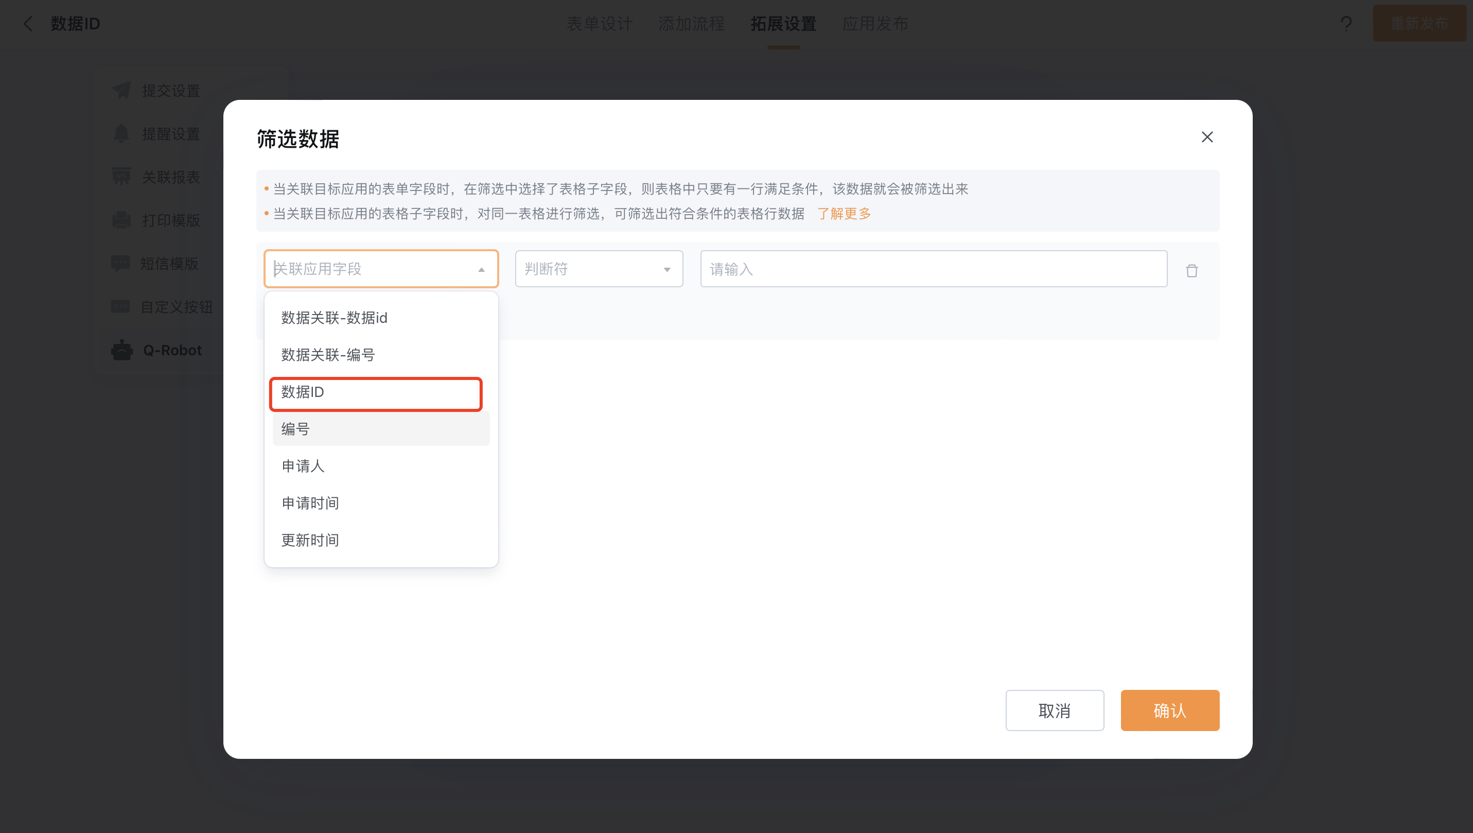1473x833 pixels.
Task: Select 数据关联-编号 option
Action: [381, 355]
